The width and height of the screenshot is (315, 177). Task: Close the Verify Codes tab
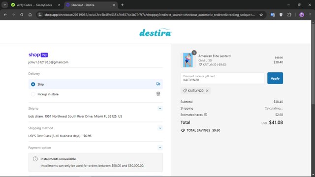[x=59, y=5]
